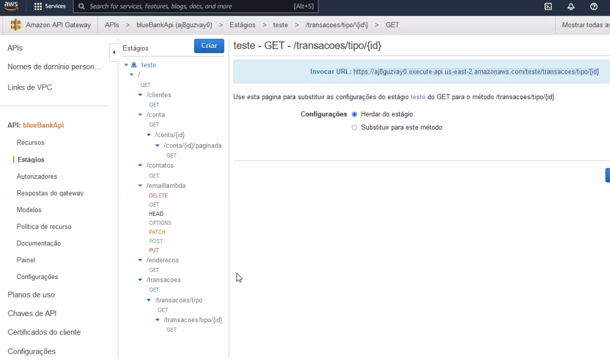
Task: Select GET under /conta/{id}/paginada
Action: pyautogui.click(x=172, y=155)
